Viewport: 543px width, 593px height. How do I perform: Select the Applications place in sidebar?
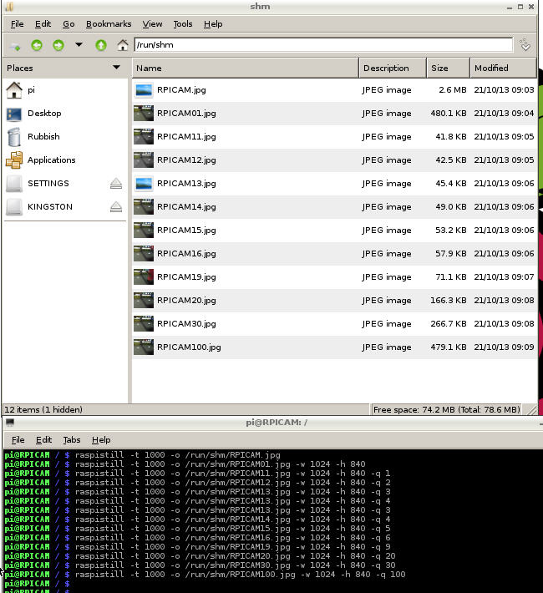51,160
